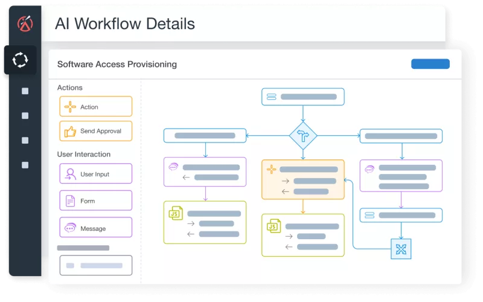483x302 pixels.
Task: Click the last square sidebar menu item
Action: click(x=25, y=165)
